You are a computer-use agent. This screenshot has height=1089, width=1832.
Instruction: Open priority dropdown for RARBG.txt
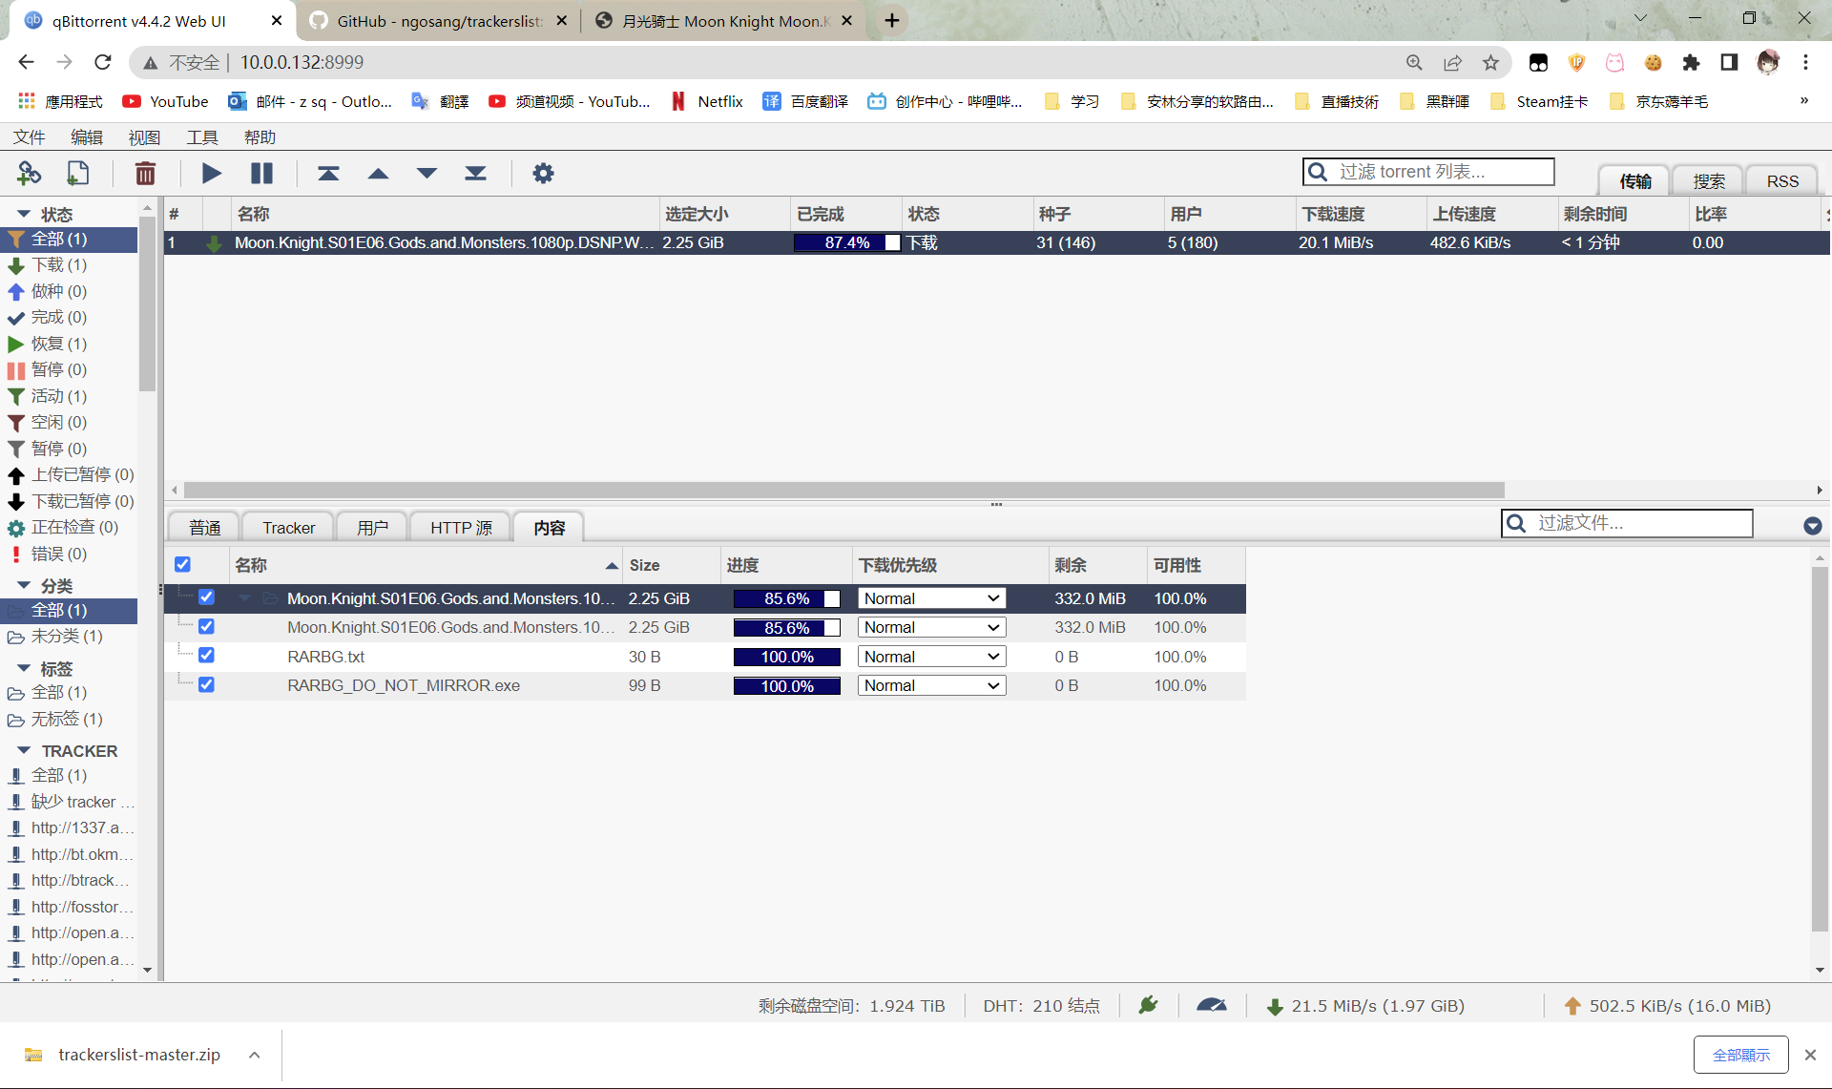931,657
